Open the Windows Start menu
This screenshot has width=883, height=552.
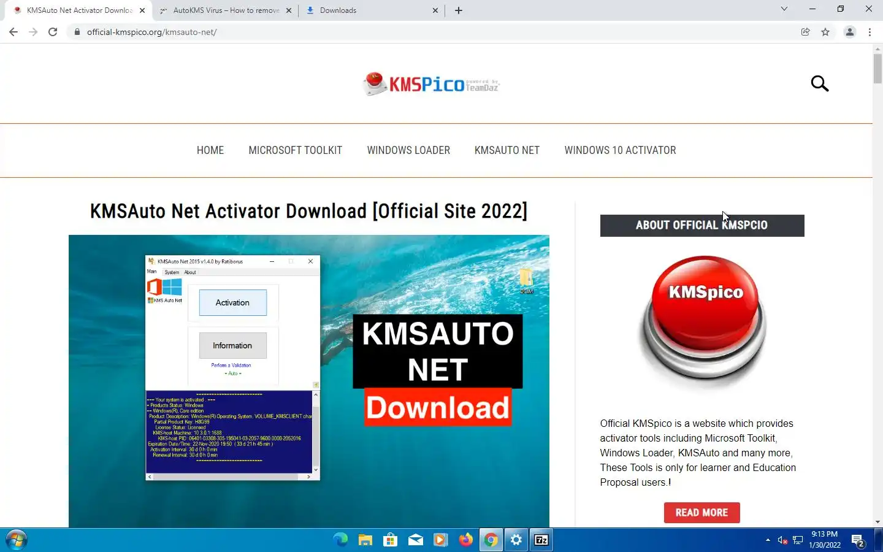16,540
